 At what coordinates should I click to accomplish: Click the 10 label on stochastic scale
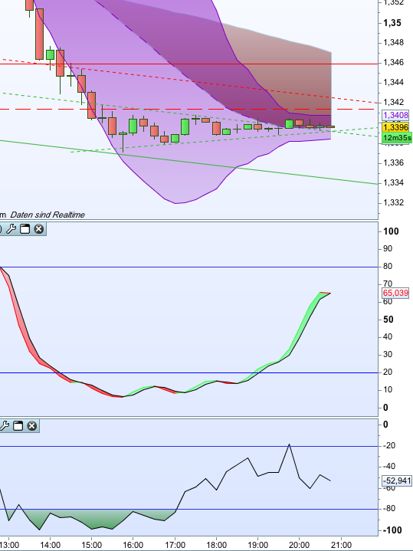click(388, 390)
